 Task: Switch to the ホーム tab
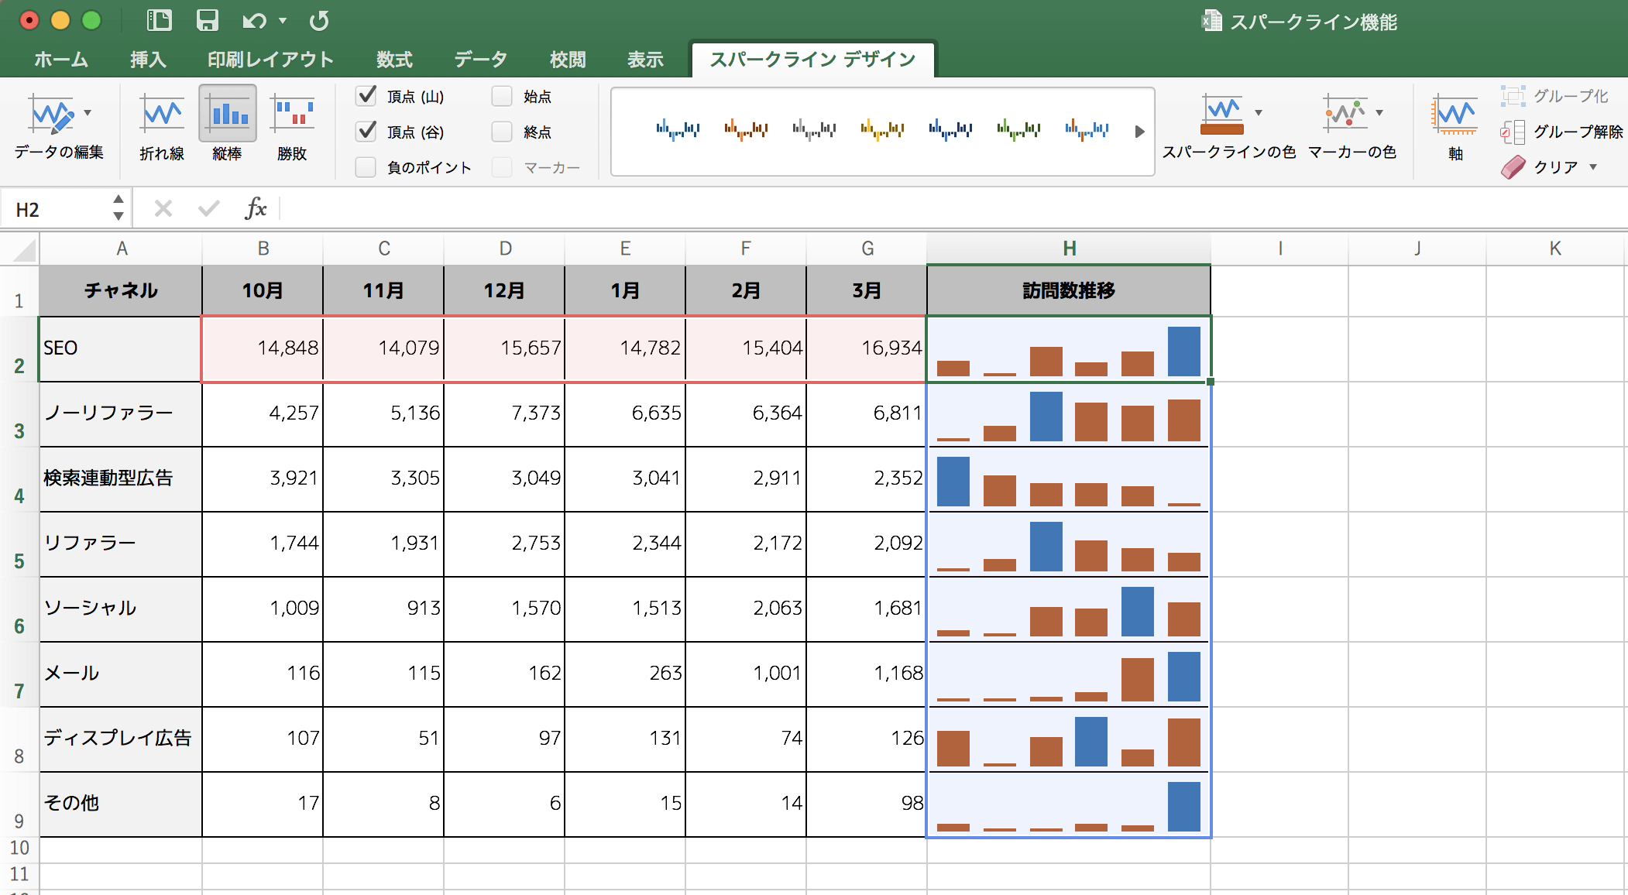pyautogui.click(x=61, y=60)
